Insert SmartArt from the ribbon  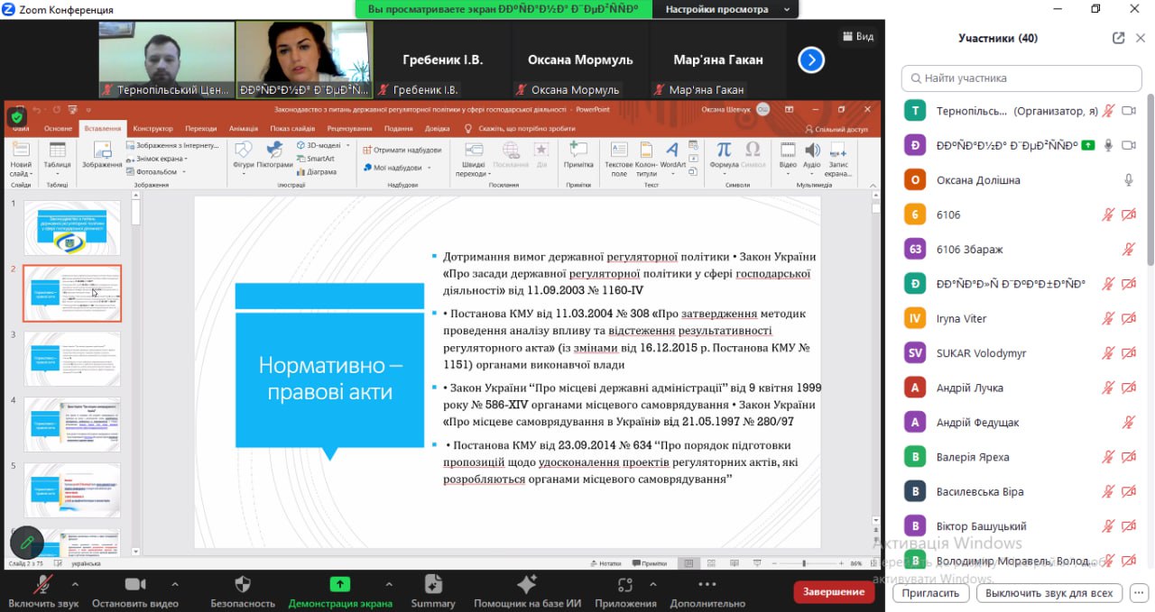click(315, 159)
